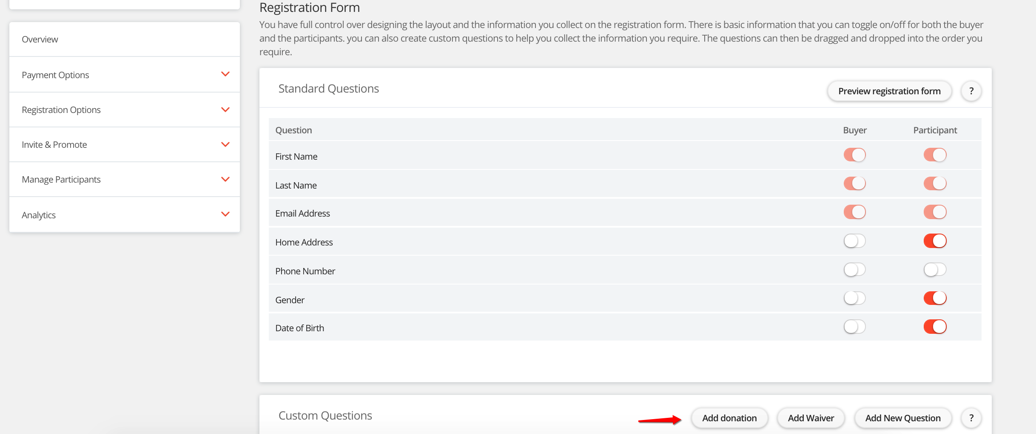Click the Custom Questions help question-mark icon

click(x=971, y=418)
